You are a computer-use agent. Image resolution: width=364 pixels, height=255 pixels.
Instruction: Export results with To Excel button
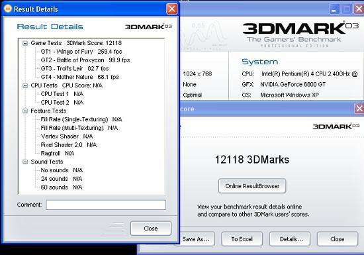242,239
